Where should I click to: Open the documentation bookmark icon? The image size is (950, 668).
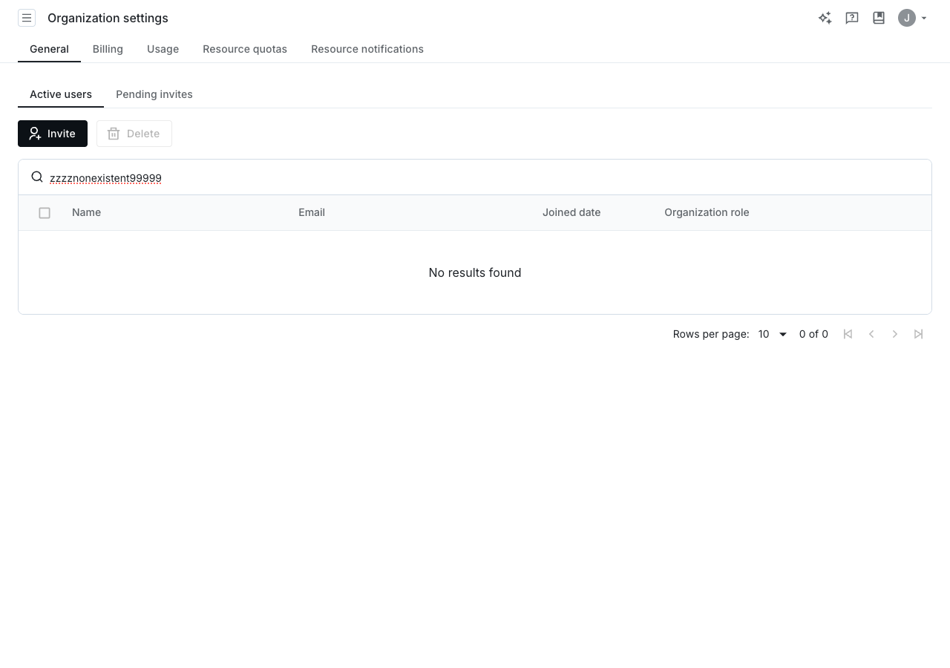[x=879, y=18]
